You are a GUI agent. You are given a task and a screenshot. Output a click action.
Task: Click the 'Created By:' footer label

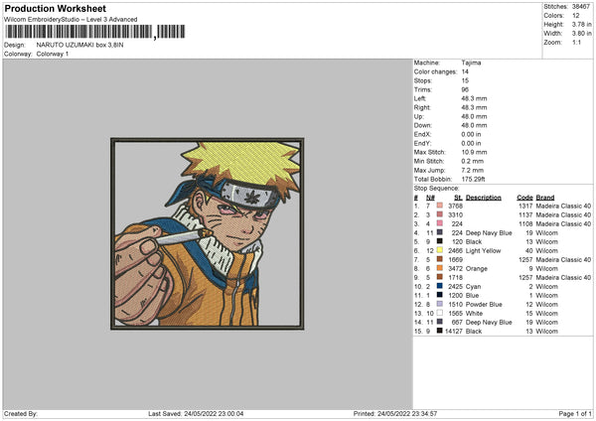[x=21, y=413]
